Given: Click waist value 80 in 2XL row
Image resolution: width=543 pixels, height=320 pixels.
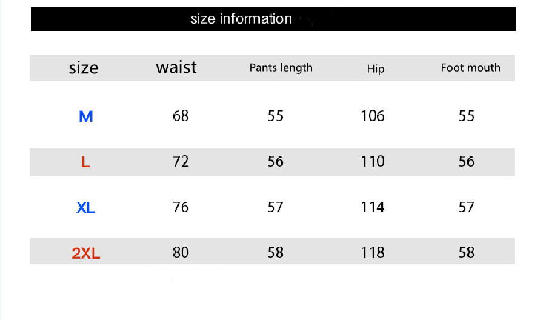Looking at the screenshot, I should coord(181,253).
